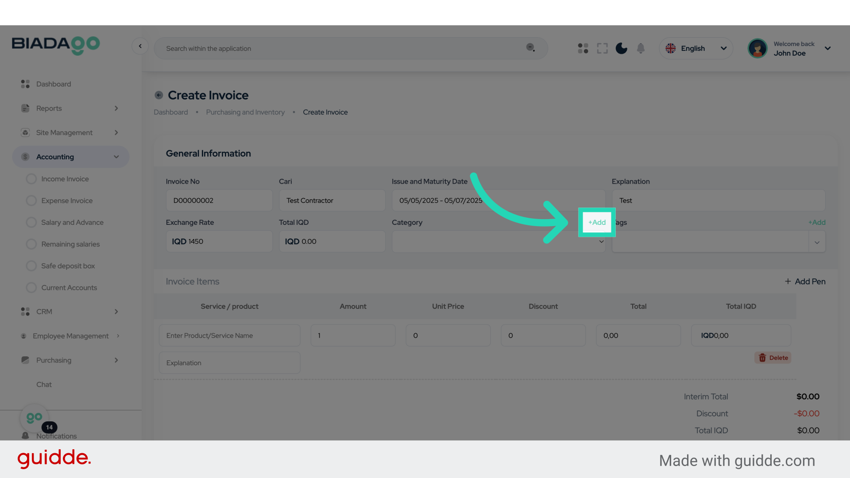Viewport: 850px width, 478px height.
Task: Click back arrow beside Create Invoice
Action: coord(158,95)
